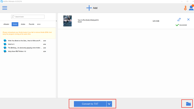
Task: Show more library tabs via three dots
Action: point(39,24)
